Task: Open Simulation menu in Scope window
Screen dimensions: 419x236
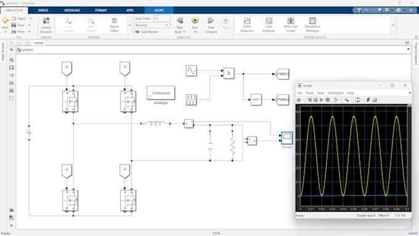Action: [336, 93]
